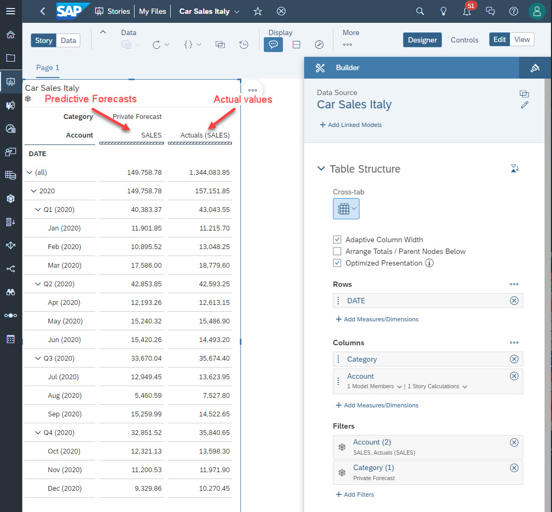Collapse the Q3 (2020) row
Screen dimensions: 552x512
tap(38, 359)
